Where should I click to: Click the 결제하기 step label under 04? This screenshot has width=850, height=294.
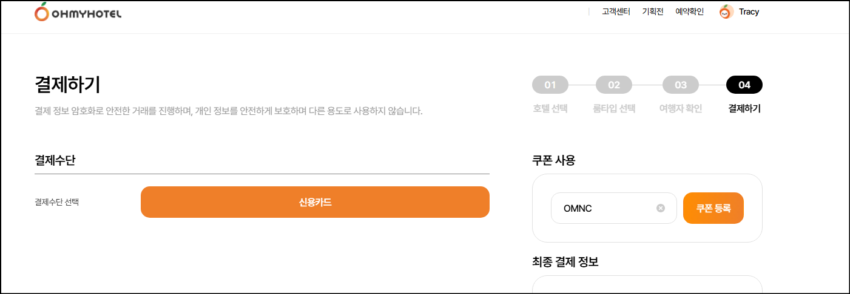[744, 109]
